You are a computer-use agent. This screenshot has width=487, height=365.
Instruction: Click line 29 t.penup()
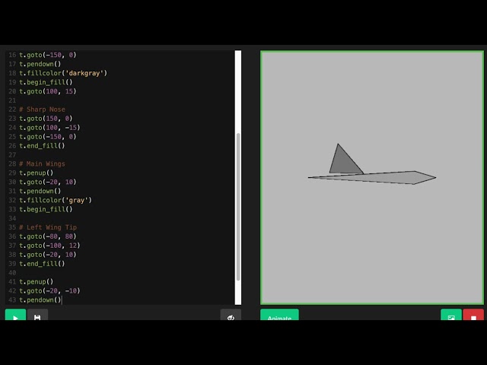(x=36, y=173)
